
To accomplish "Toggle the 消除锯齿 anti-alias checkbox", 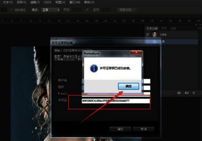I will [11, 10].
